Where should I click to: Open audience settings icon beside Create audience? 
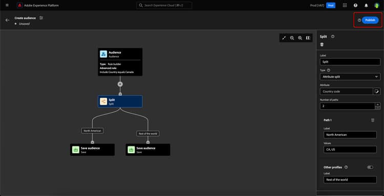[x=41, y=18]
